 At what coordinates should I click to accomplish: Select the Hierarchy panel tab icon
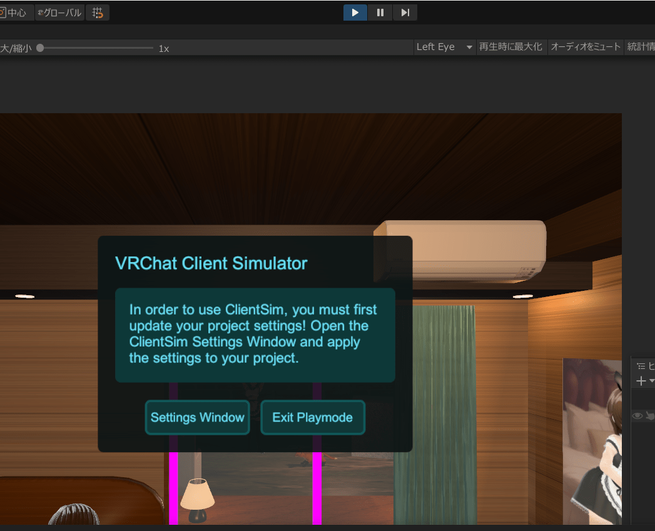641,367
